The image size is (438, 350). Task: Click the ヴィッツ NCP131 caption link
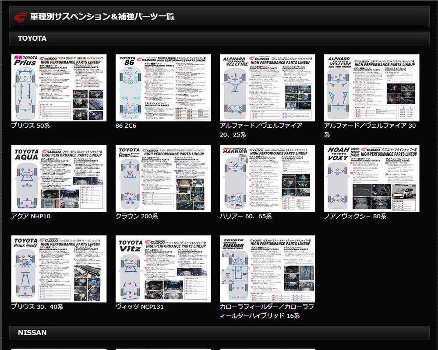coord(139,307)
